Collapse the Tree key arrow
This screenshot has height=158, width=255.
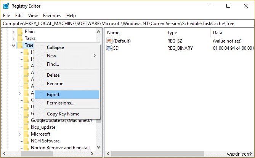click(x=14, y=45)
